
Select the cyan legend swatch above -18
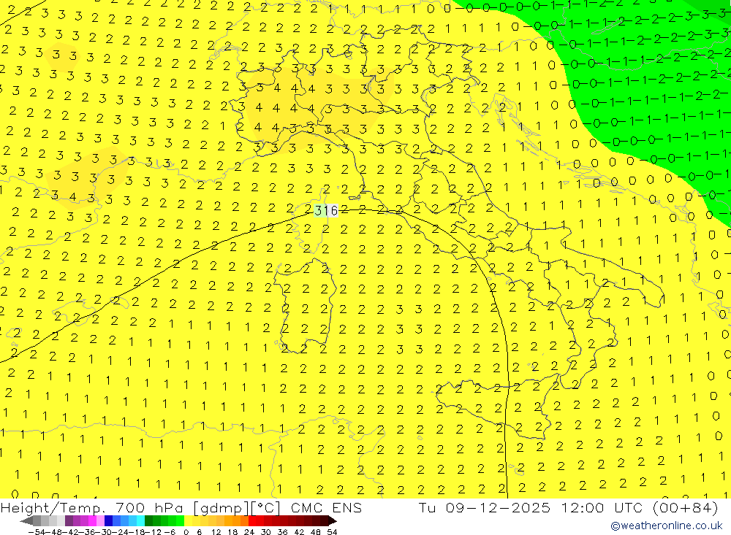point(140,521)
